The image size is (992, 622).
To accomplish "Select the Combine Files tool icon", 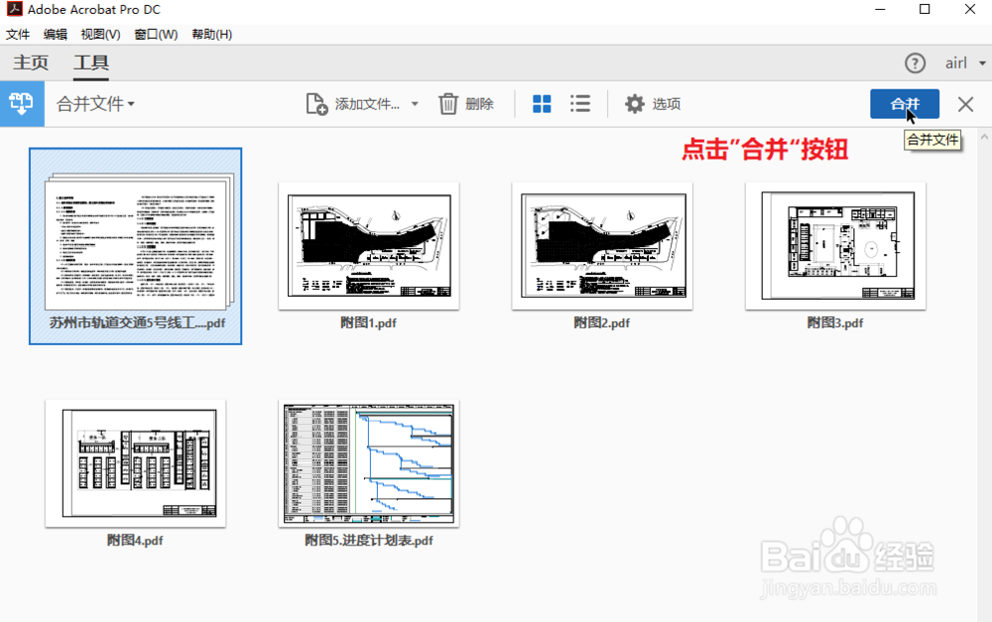I will pyautogui.click(x=21, y=103).
